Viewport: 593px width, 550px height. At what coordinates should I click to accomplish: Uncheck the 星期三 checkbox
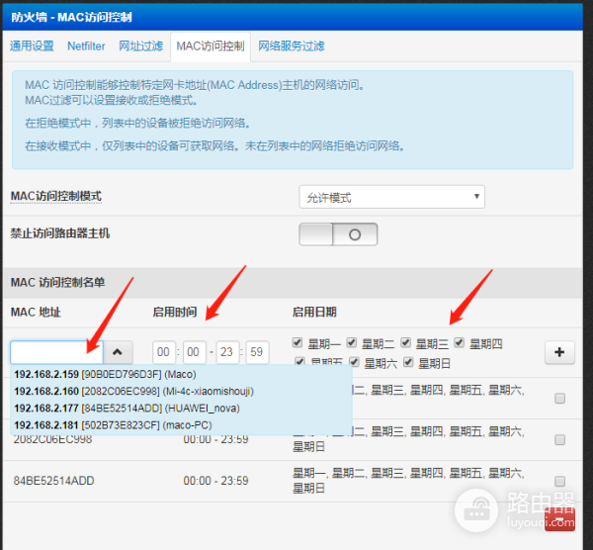(407, 343)
